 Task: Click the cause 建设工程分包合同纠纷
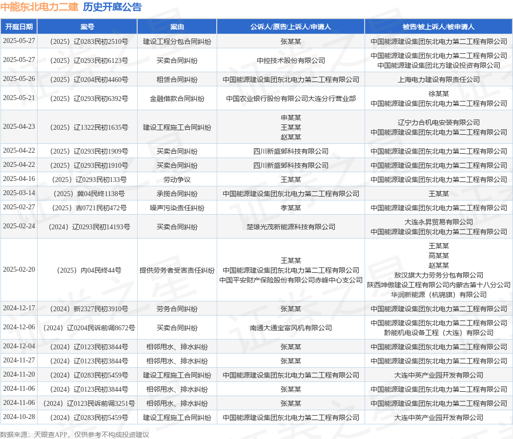[177, 41]
